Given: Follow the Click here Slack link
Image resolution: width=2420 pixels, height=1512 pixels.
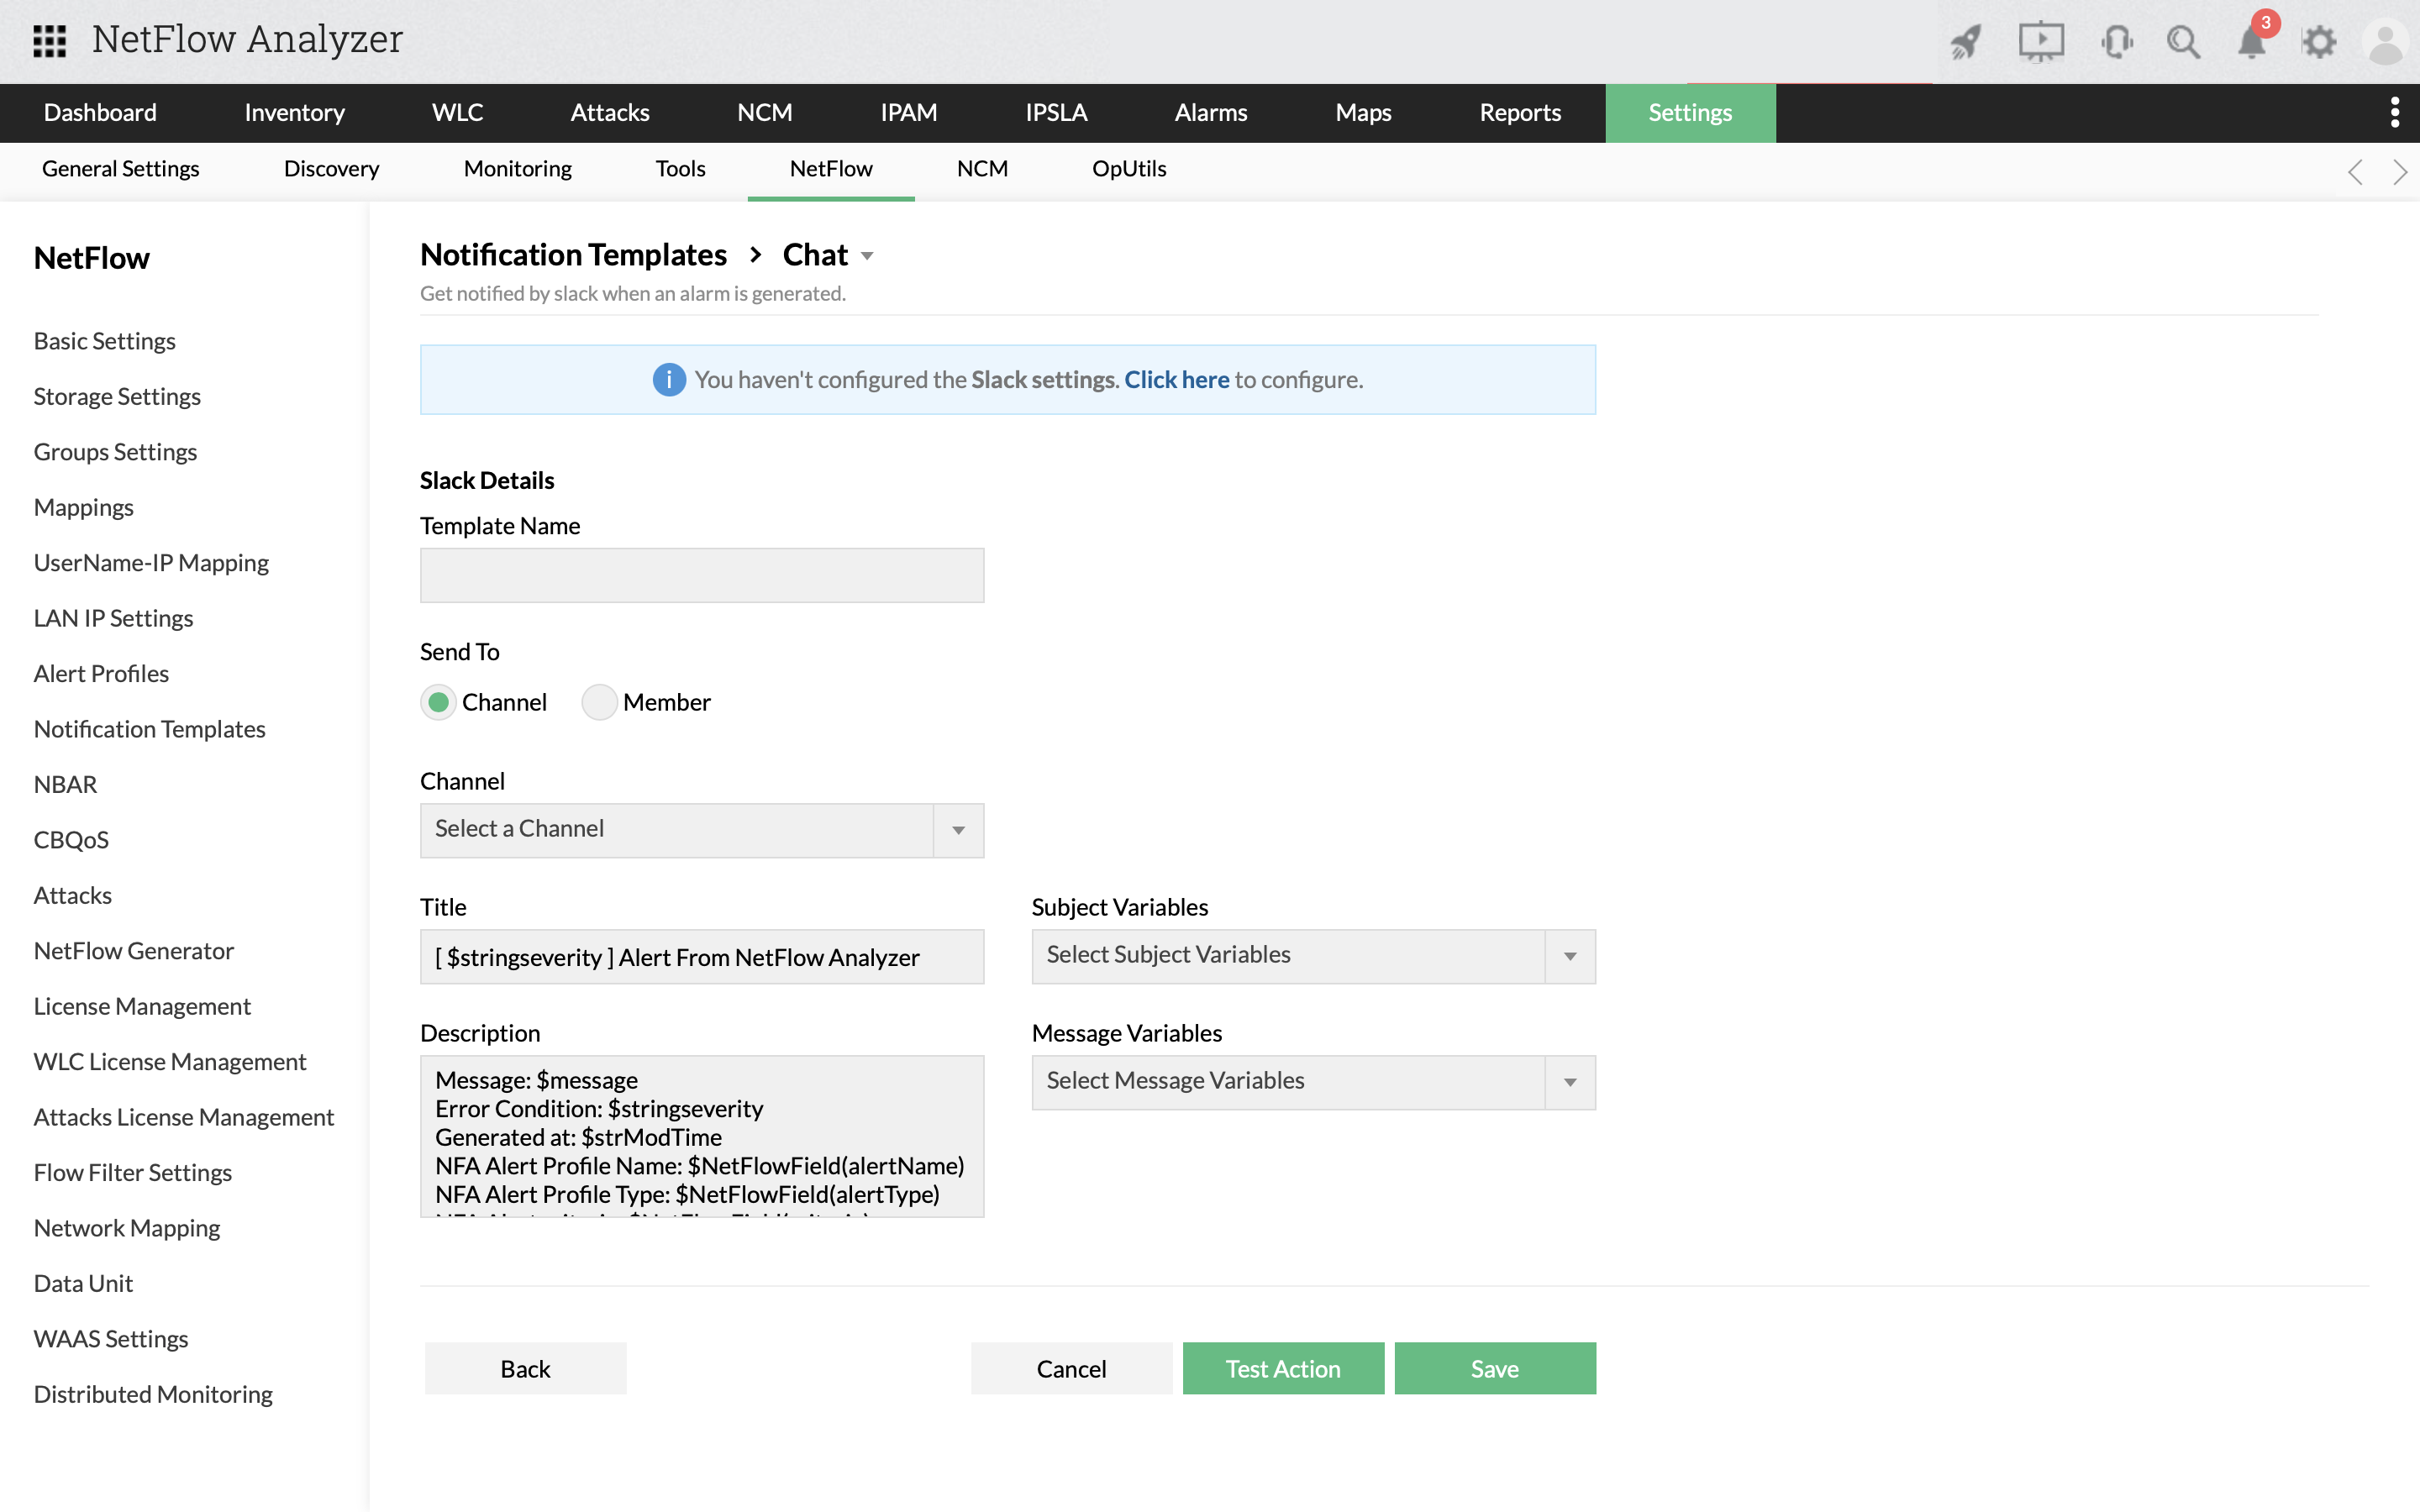Looking at the screenshot, I should click(x=1176, y=380).
